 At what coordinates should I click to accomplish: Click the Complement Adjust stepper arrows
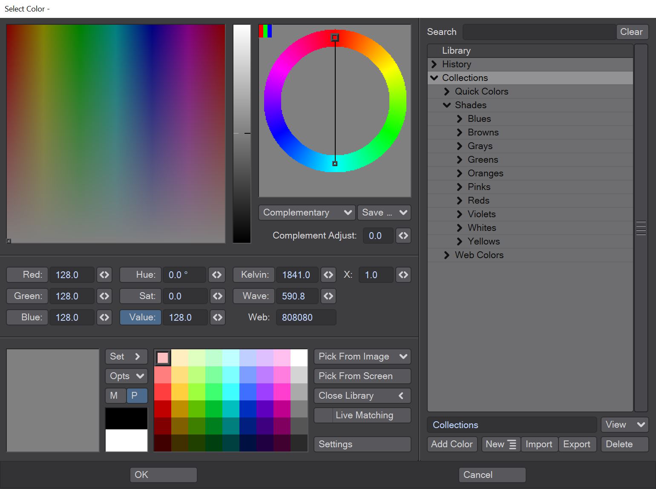pos(403,236)
